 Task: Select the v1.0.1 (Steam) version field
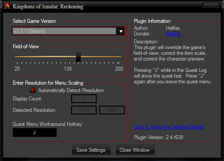(x=64, y=31)
